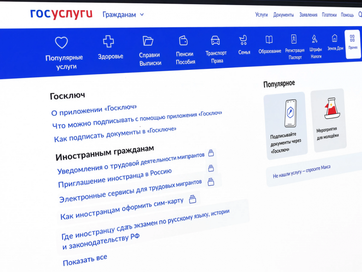Select the wallet icon for Пенсии Пособия
Viewport: 362px width, 272px height.
[183, 40]
